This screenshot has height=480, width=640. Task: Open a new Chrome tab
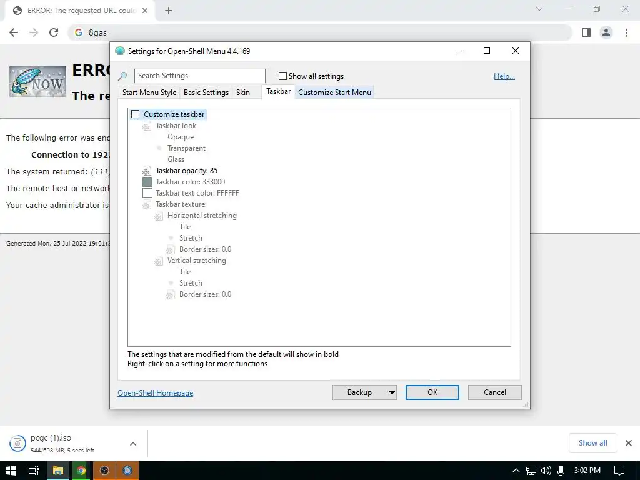coord(169,11)
